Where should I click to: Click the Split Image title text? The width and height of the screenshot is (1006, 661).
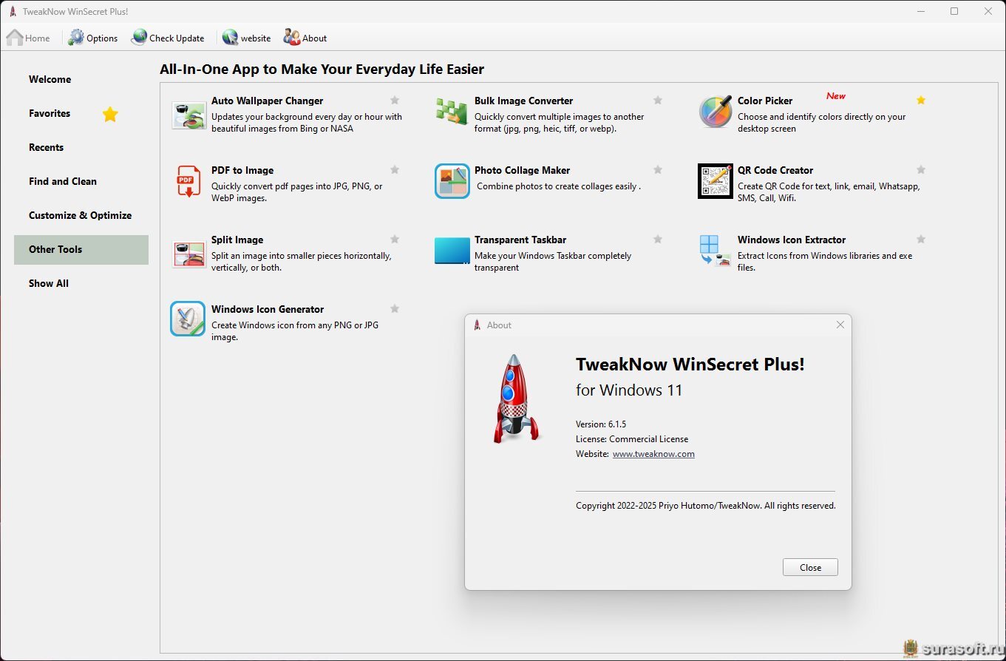(237, 240)
